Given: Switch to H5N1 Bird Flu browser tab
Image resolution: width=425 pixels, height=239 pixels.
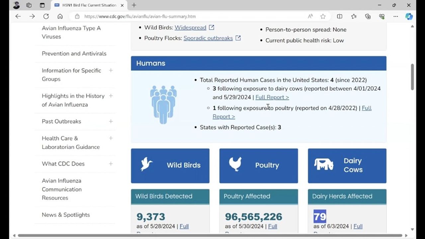Looking at the screenshot, I should [88, 5].
